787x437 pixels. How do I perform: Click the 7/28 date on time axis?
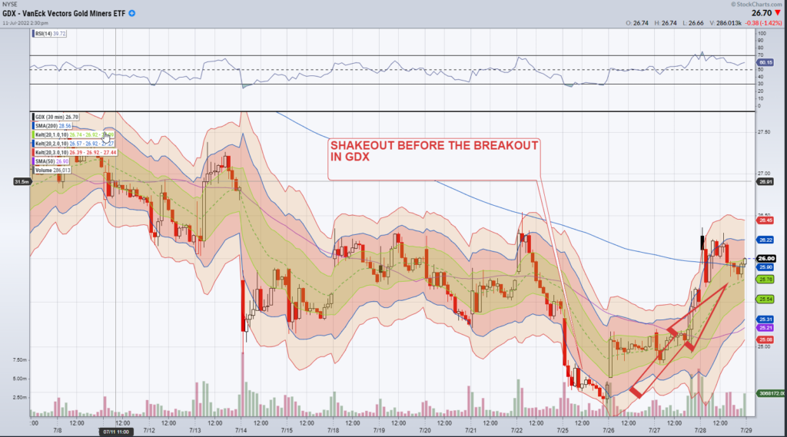pos(700,431)
